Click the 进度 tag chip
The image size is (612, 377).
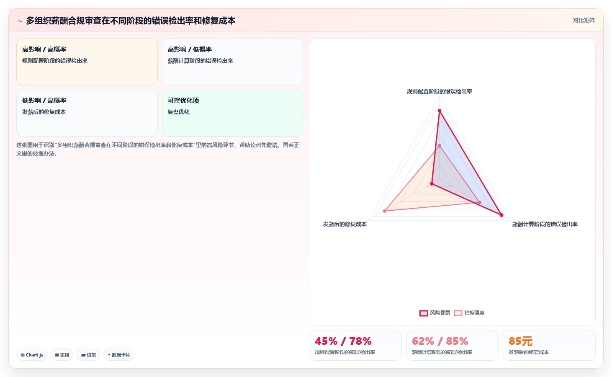click(x=88, y=355)
